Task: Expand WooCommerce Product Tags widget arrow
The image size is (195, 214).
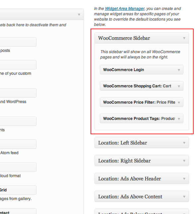Action: point(179,119)
